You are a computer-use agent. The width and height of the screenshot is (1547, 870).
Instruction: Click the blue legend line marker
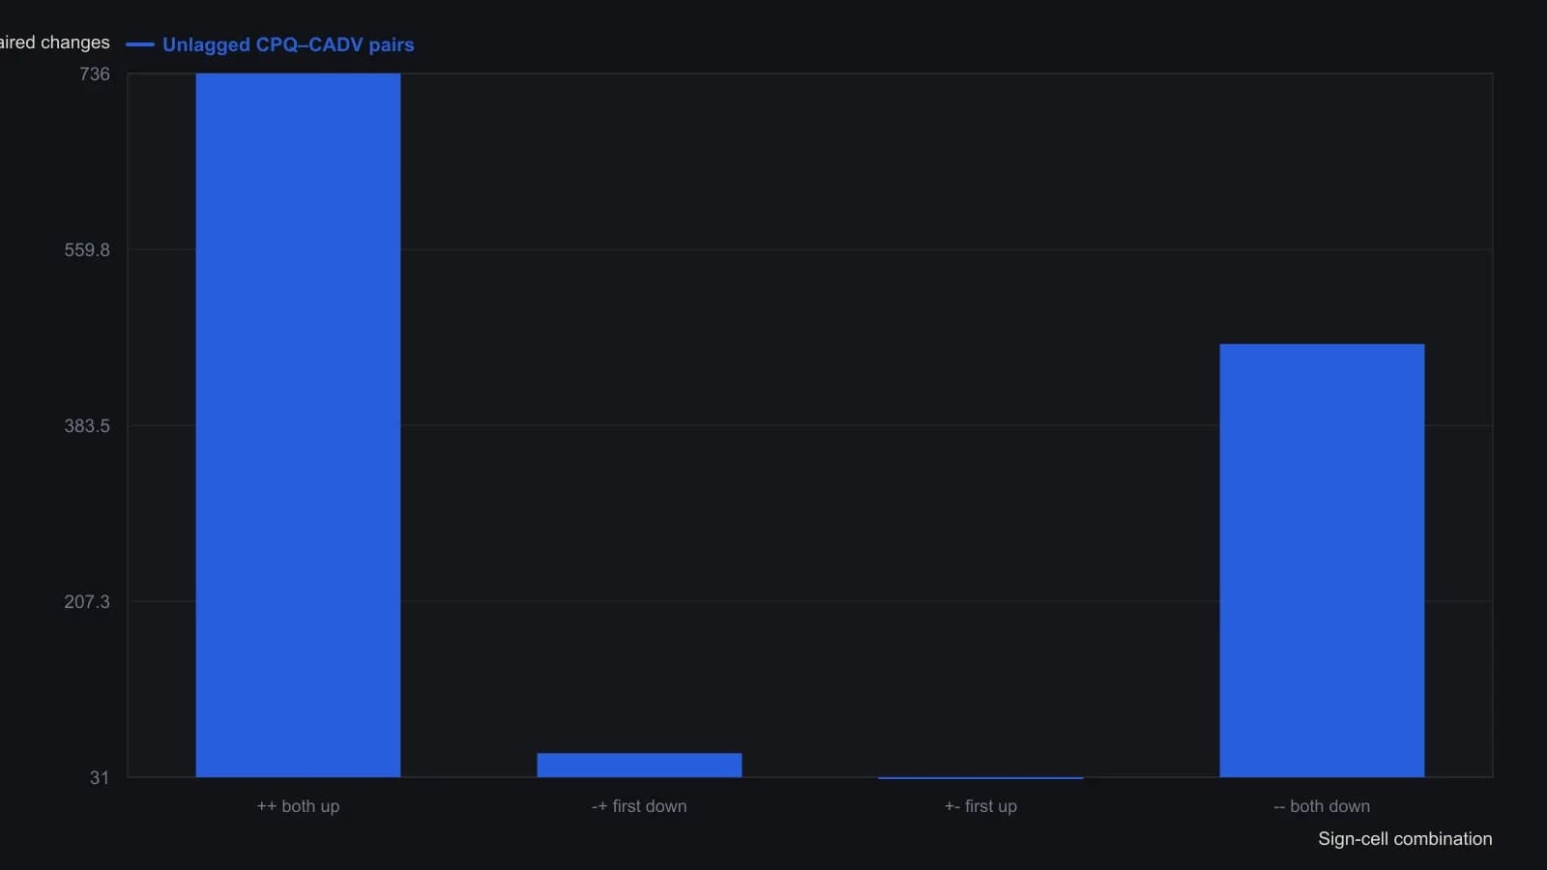pos(140,44)
